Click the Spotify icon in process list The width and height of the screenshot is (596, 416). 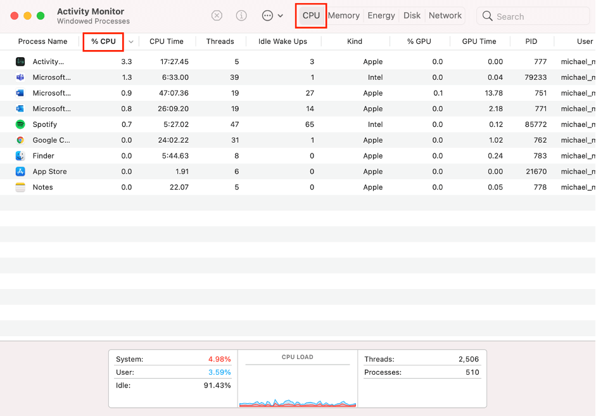click(20, 124)
